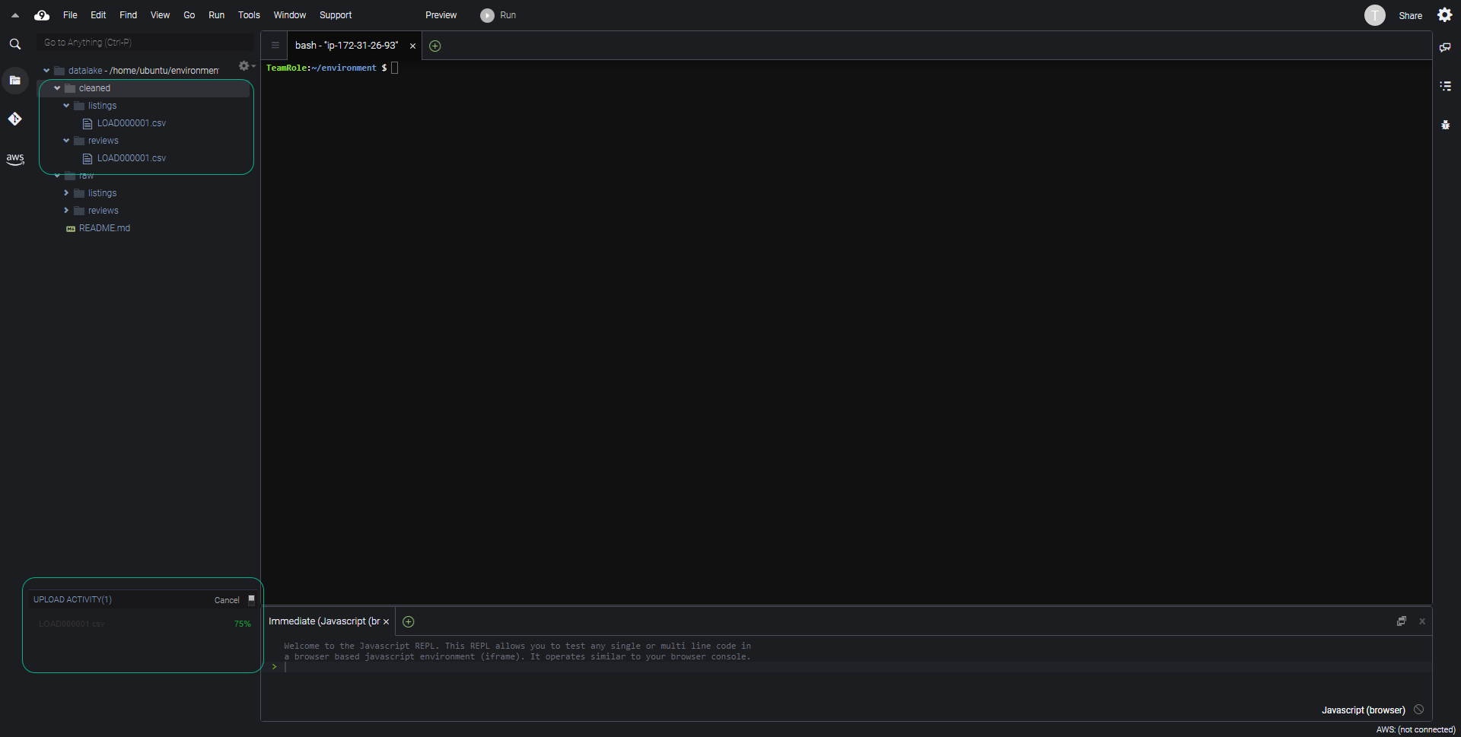
Task: Collapse the listings folder under cleaned
Action: pos(66,106)
